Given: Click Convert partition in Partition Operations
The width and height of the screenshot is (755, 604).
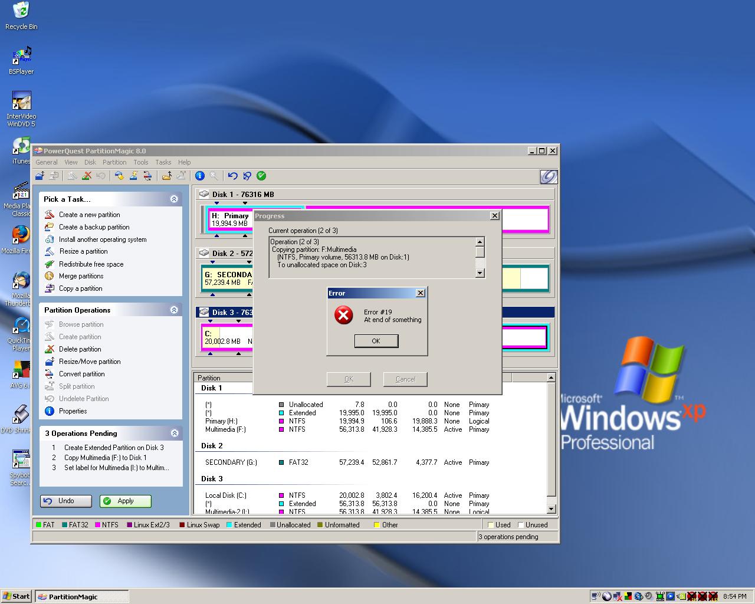Looking at the screenshot, I should point(81,374).
